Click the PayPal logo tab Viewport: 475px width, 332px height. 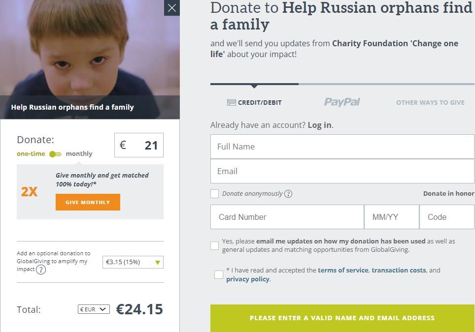click(342, 102)
